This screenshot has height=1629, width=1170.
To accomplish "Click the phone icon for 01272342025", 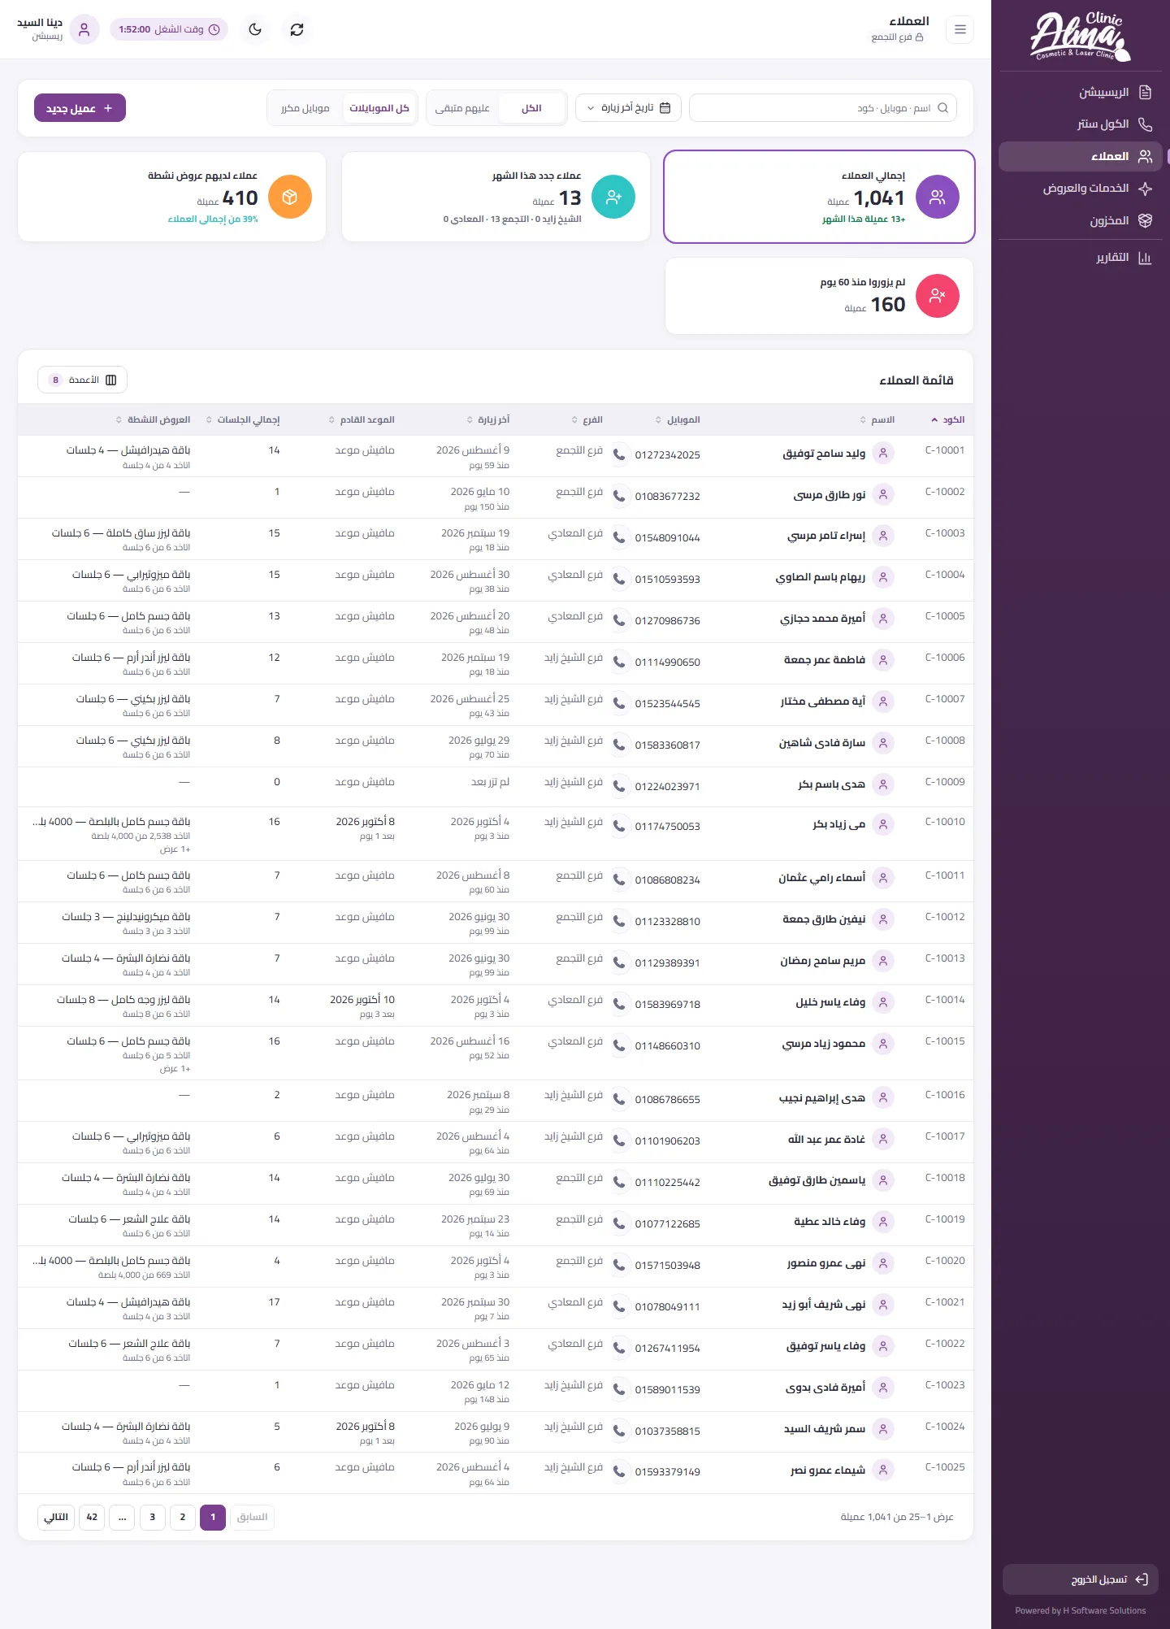I will click(619, 454).
